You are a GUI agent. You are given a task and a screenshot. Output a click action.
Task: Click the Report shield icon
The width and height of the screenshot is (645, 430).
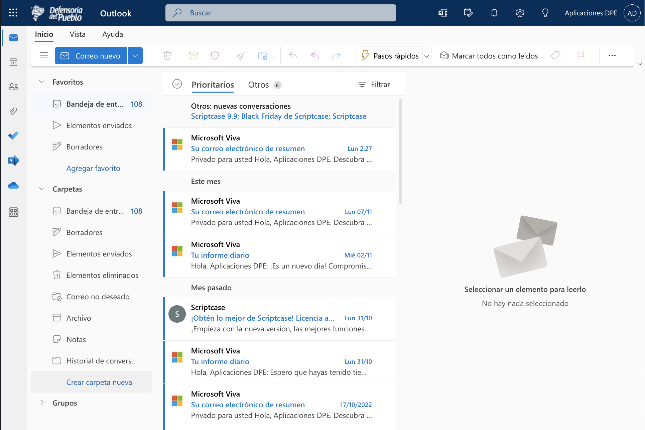[215, 56]
